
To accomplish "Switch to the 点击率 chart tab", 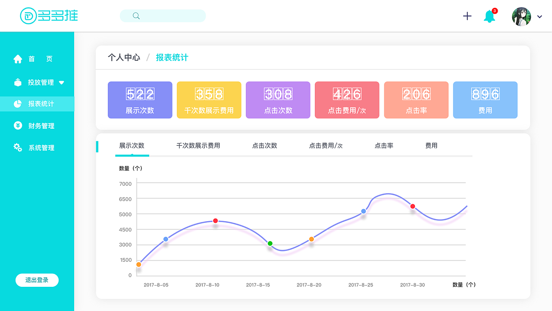I will pyautogui.click(x=384, y=146).
